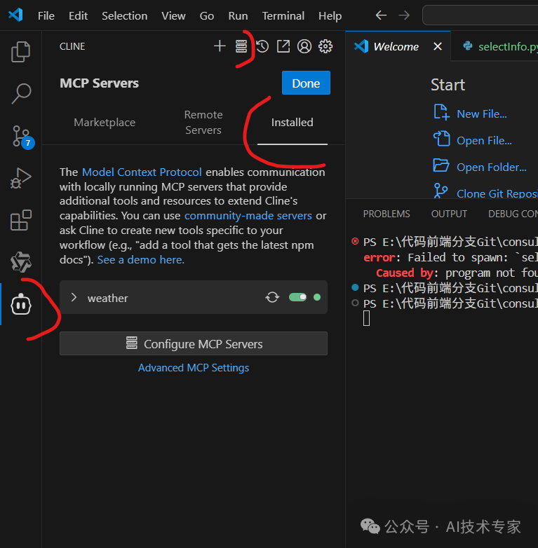Open the Selection menu
This screenshot has width=538, height=548.
point(125,15)
